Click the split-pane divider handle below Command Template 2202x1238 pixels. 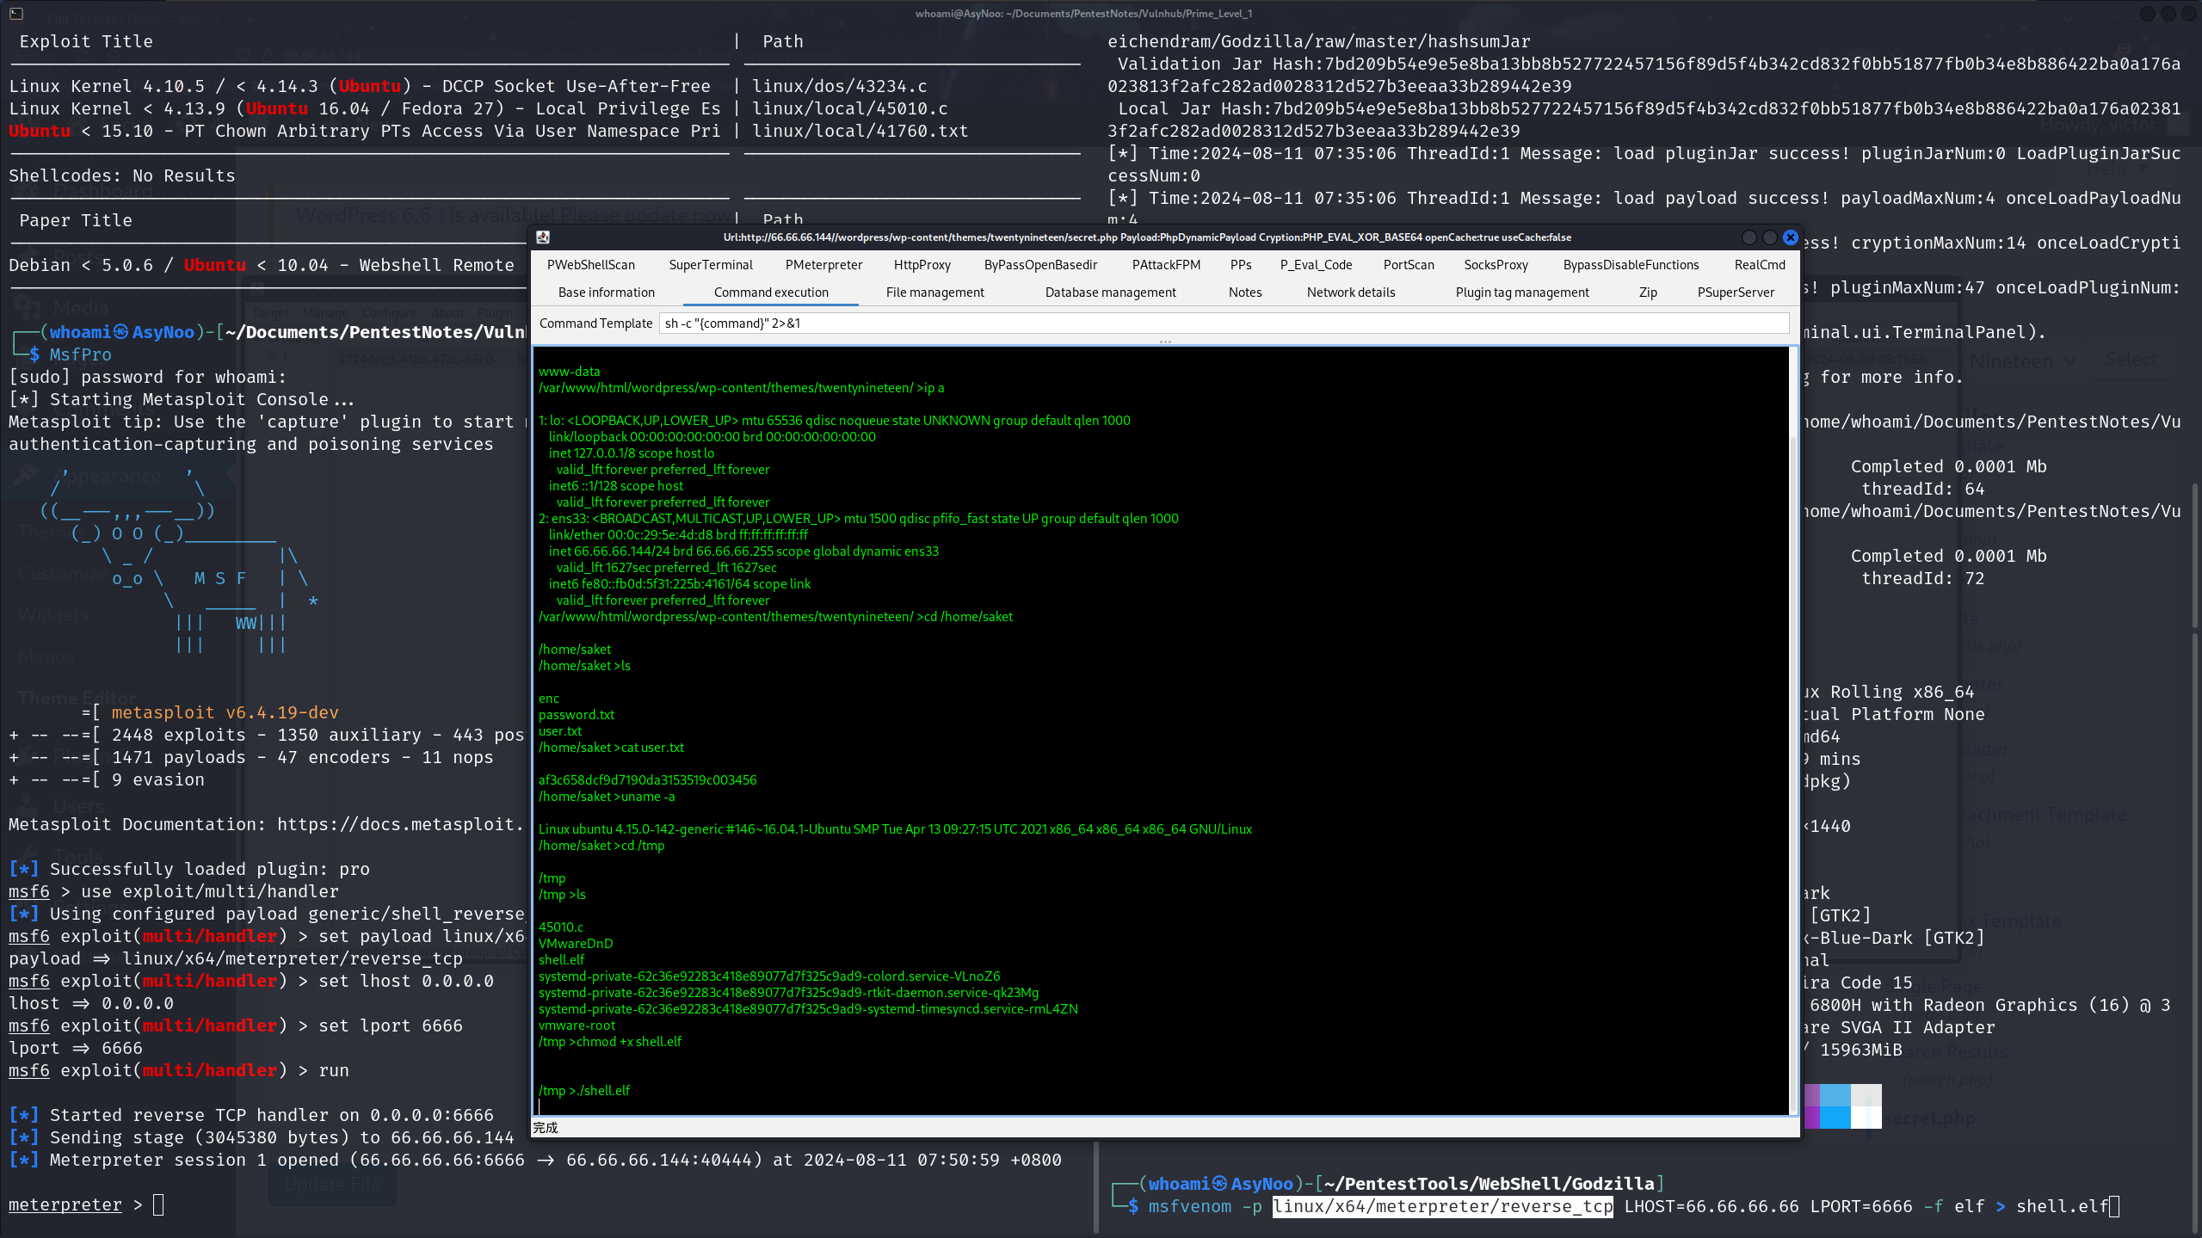click(1165, 342)
